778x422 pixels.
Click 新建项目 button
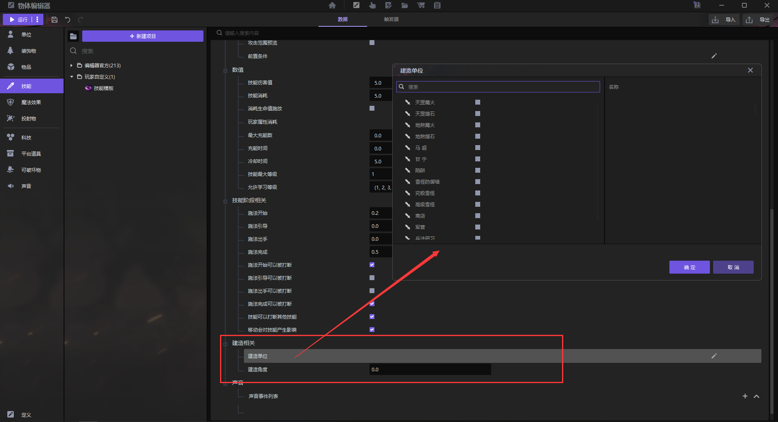click(143, 36)
